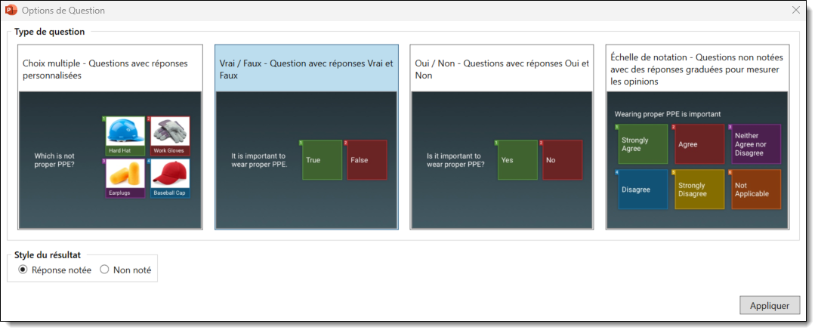
Task: Pick the Earplugs image tile
Action: pyautogui.click(x=125, y=178)
